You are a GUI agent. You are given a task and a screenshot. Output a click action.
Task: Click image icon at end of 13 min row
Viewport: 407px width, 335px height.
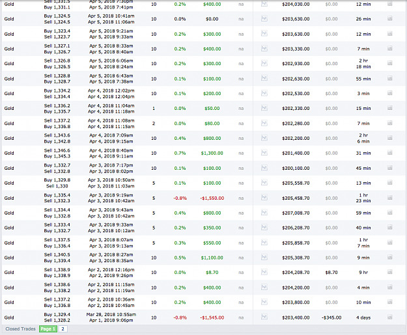[390, 183]
